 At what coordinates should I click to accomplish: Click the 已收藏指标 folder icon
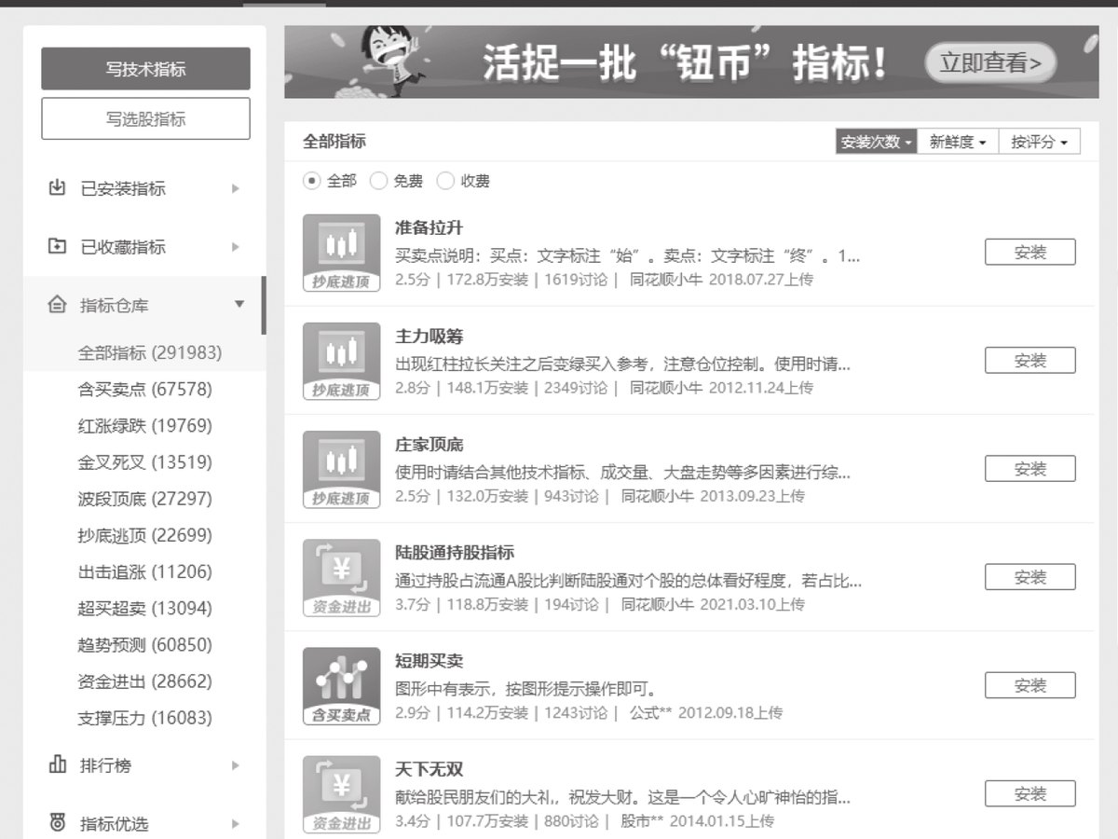tap(57, 246)
